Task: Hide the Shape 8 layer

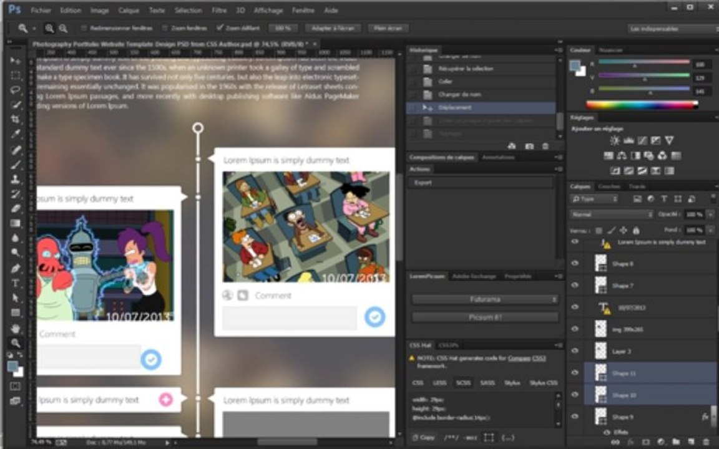Action: point(575,263)
